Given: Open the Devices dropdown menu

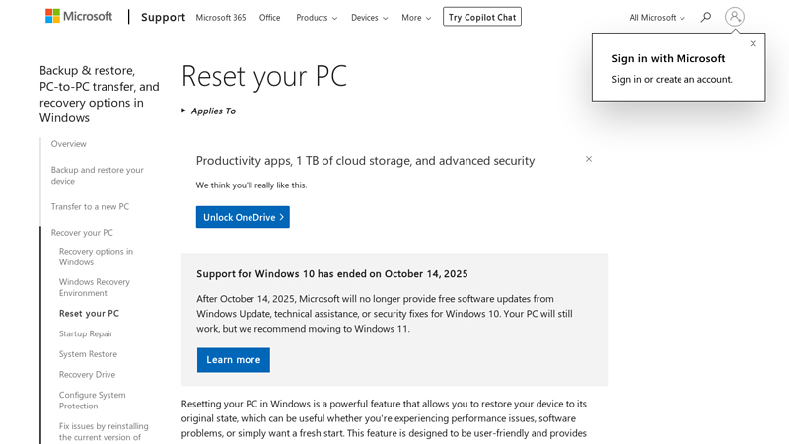Looking at the screenshot, I should [369, 17].
